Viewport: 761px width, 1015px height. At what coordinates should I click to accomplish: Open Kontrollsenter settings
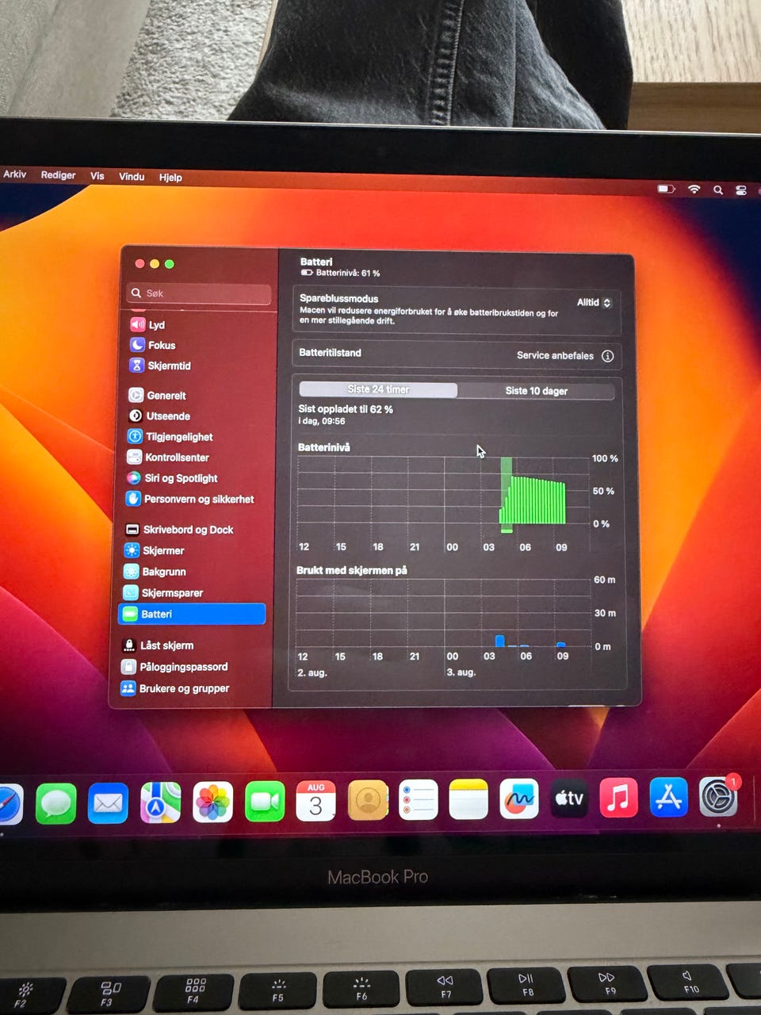coord(167,457)
